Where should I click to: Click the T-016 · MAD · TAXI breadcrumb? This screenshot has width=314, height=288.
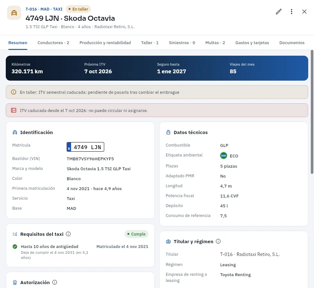(44, 9)
